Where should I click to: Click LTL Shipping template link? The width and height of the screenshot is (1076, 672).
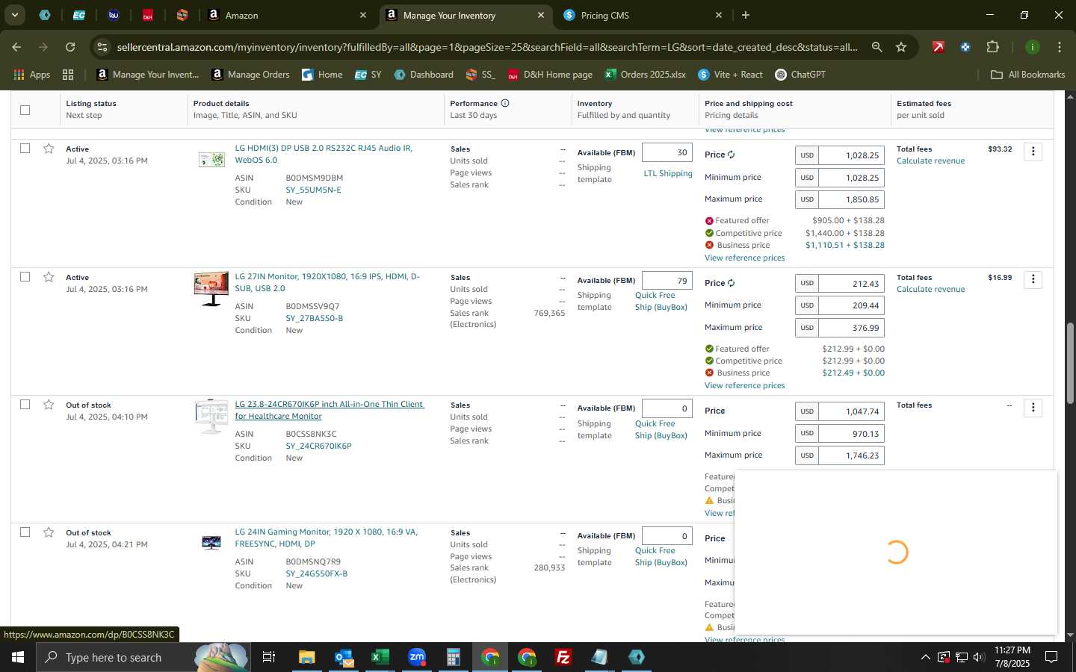coord(668,173)
